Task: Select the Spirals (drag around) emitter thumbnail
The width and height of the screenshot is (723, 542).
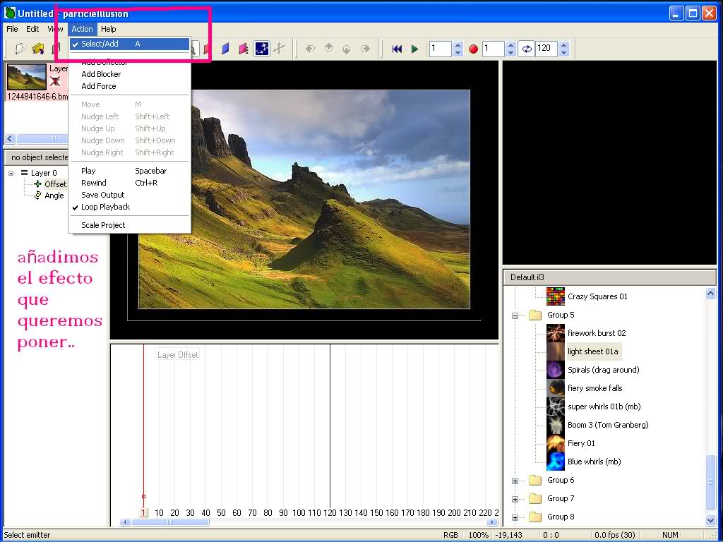Action: tap(556, 370)
